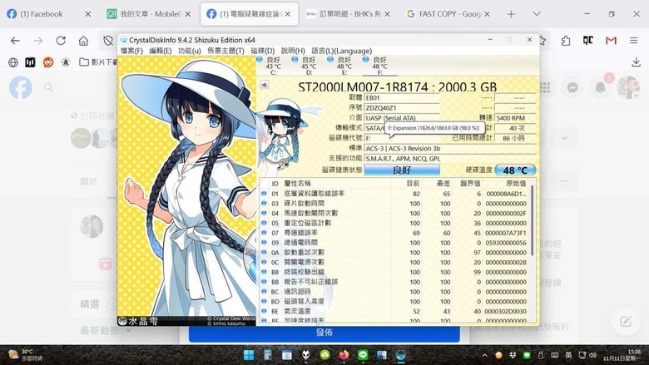Click the firmware field EB01
The width and height of the screenshot is (649, 365).
coord(402,98)
